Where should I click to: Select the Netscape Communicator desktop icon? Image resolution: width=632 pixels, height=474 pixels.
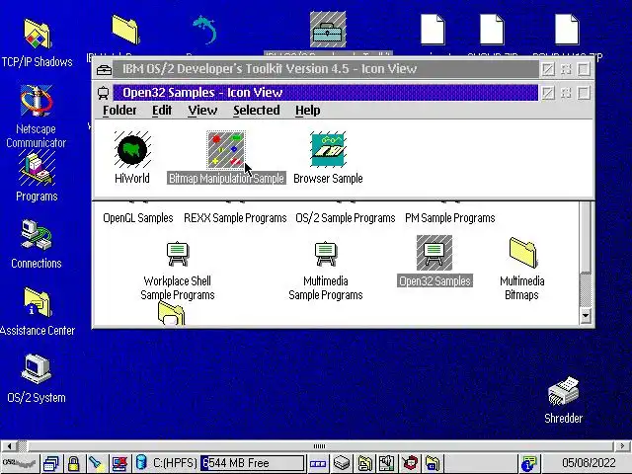(x=37, y=101)
